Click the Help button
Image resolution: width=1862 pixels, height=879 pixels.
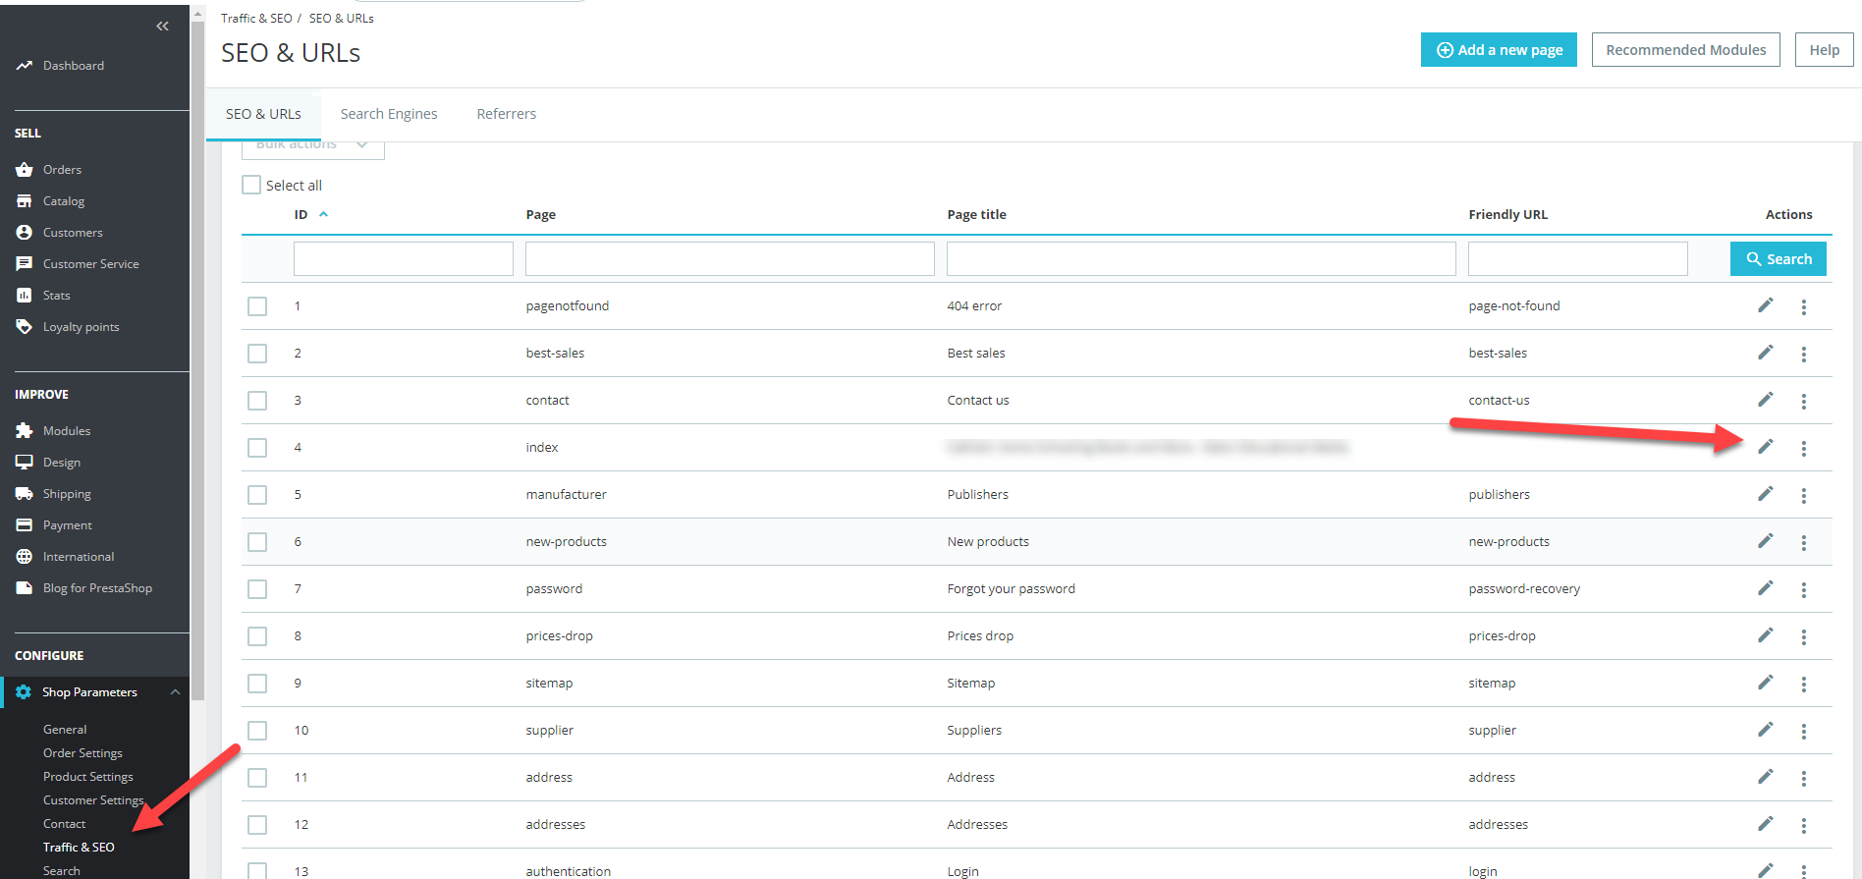pyautogui.click(x=1824, y=50)
